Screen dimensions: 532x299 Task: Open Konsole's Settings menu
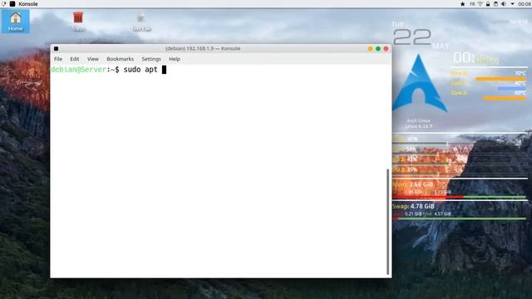point(151,59)
